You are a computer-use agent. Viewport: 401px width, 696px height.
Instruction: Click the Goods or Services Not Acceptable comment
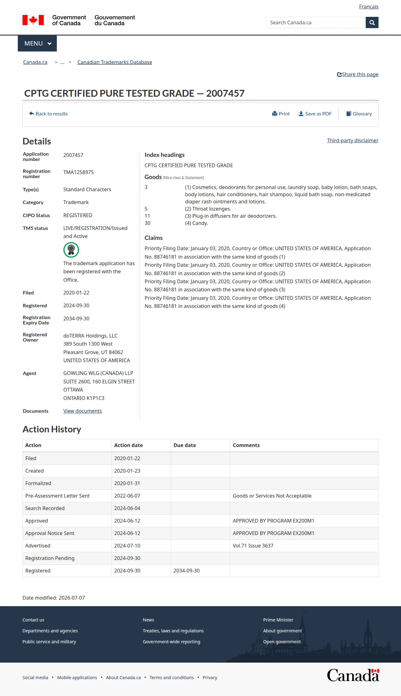click(x=272, y=496)
